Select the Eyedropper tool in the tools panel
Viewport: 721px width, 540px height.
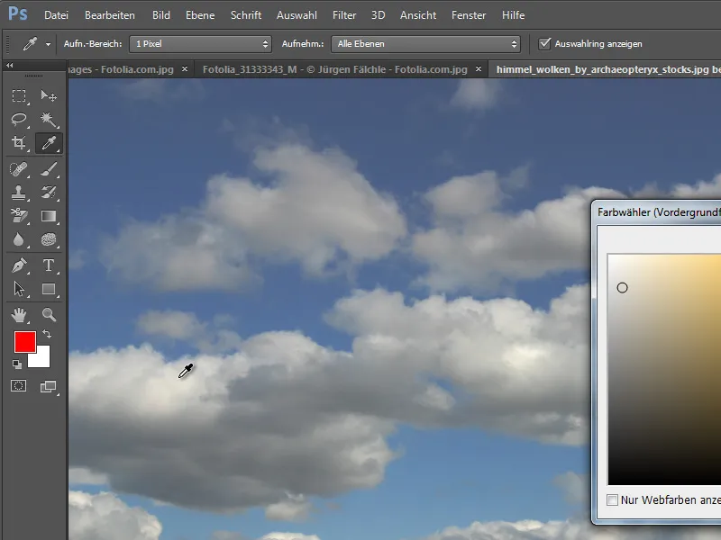click(x=49, y=143)
